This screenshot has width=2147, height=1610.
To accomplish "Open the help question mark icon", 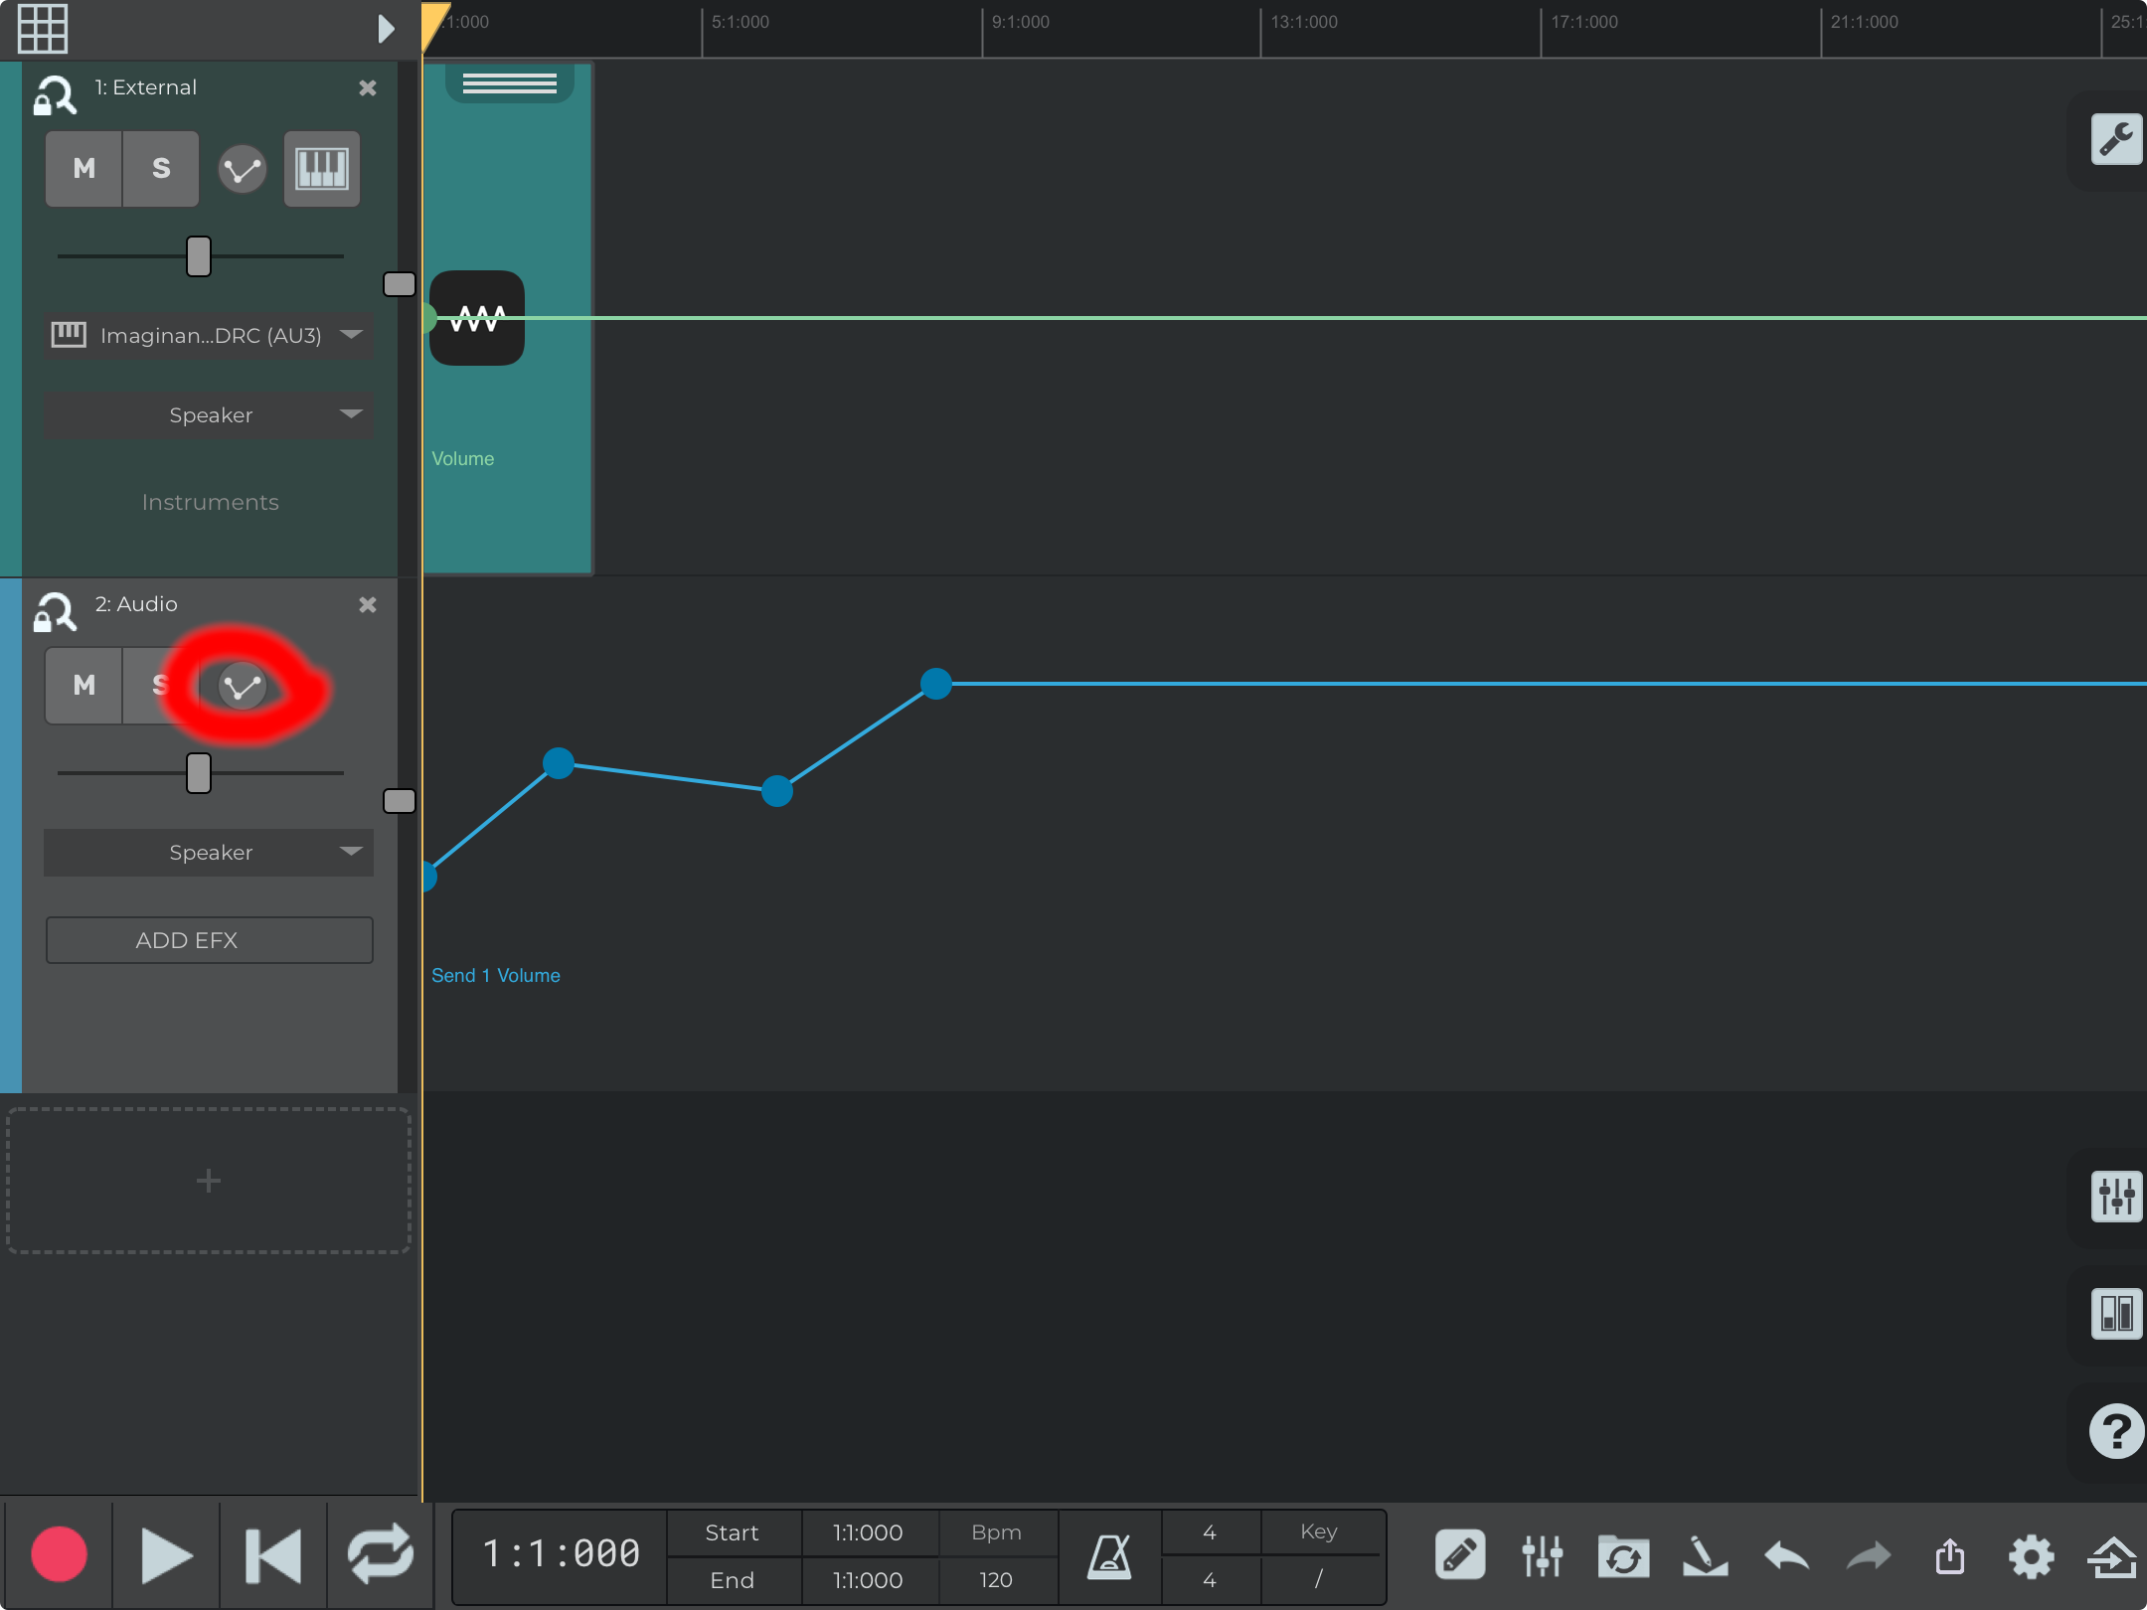I will click(2115, 1431).
